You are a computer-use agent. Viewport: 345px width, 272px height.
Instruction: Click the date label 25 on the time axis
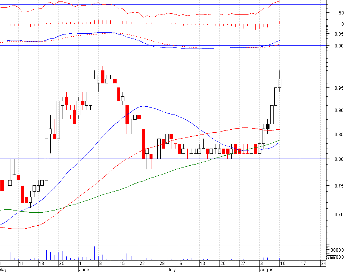point(61,263)
